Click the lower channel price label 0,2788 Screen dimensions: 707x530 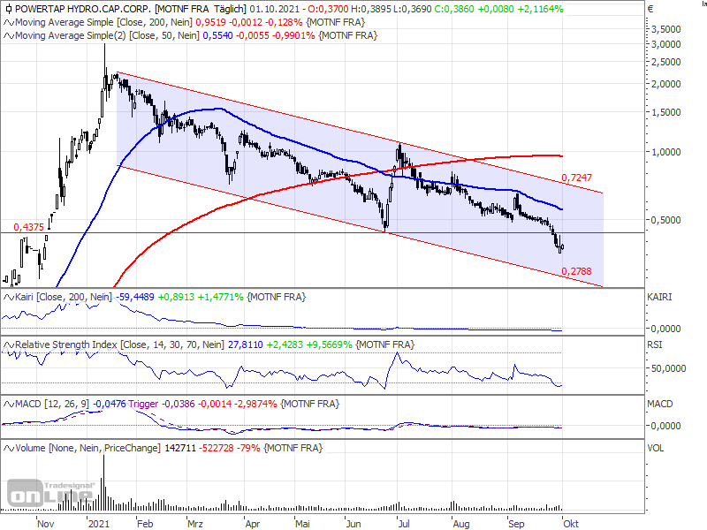coord(576,271)
